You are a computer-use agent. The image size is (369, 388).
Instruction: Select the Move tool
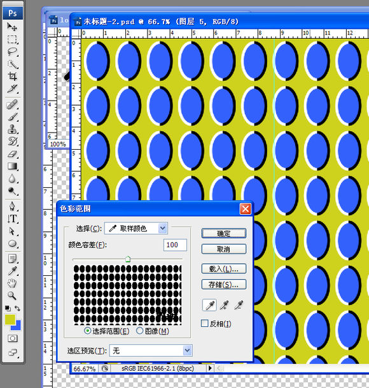point(12,27)
